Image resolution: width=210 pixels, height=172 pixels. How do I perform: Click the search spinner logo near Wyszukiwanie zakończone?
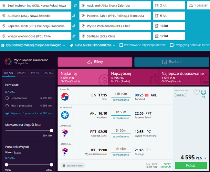pos(8,62)
